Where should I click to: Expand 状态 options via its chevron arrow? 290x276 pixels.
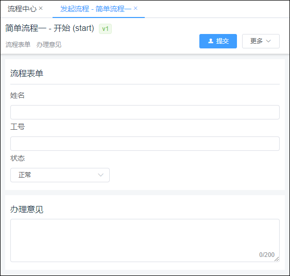coord(100,175)
